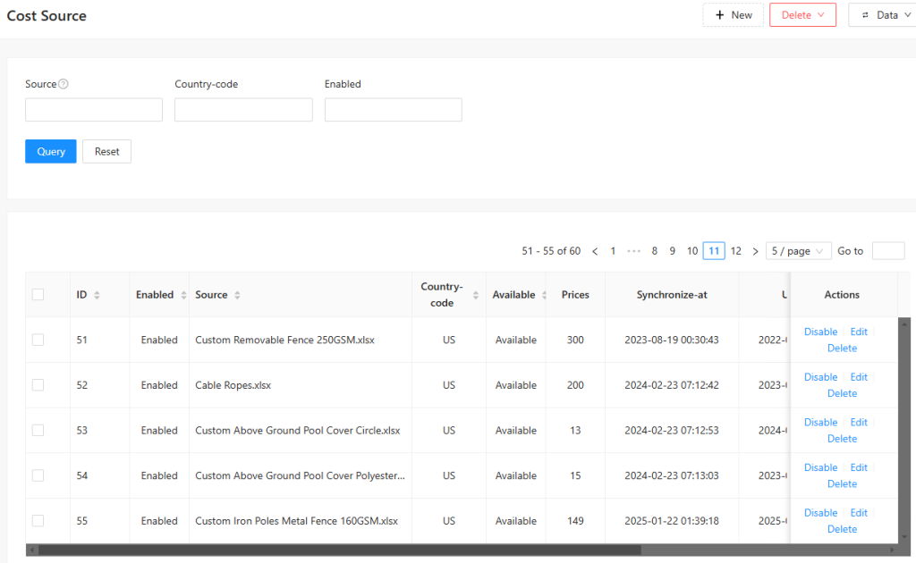Select checkbox for row ID 51
The height and width of the screenshot is (563, 916).
click(x=38, y=340)
